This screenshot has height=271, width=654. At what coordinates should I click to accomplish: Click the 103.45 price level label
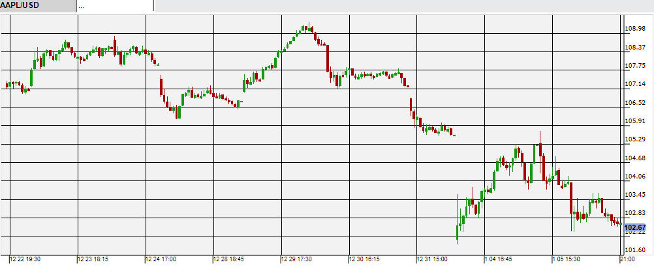(636, 195)
